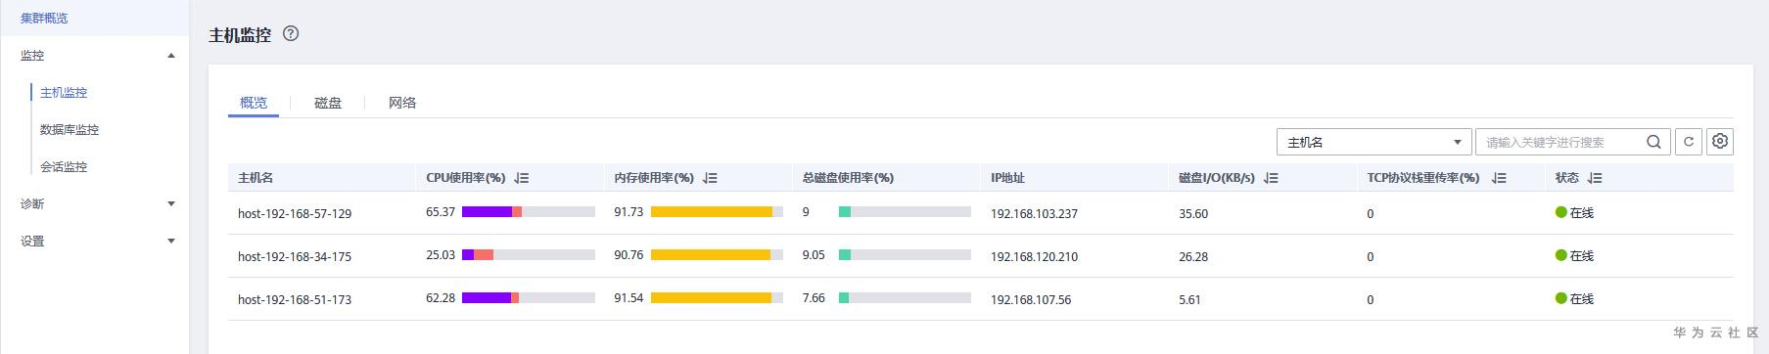Image resolution: width=1769 pixels, height=354 pixels.
Task: Open the help icon beside 主机监控 title
Action: tap(291, 33)
